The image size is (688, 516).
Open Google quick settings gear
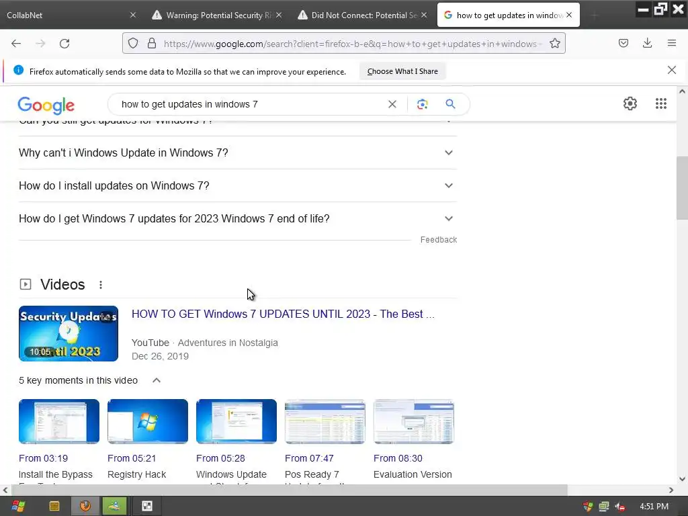(x=630, y=103)
